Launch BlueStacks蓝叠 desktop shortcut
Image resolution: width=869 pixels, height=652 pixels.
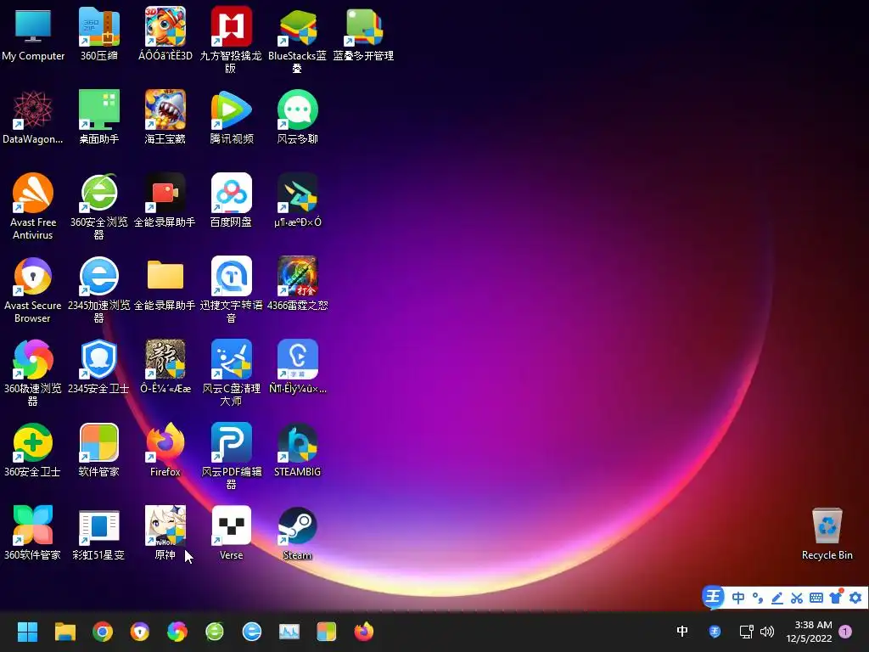pos(297,40)
